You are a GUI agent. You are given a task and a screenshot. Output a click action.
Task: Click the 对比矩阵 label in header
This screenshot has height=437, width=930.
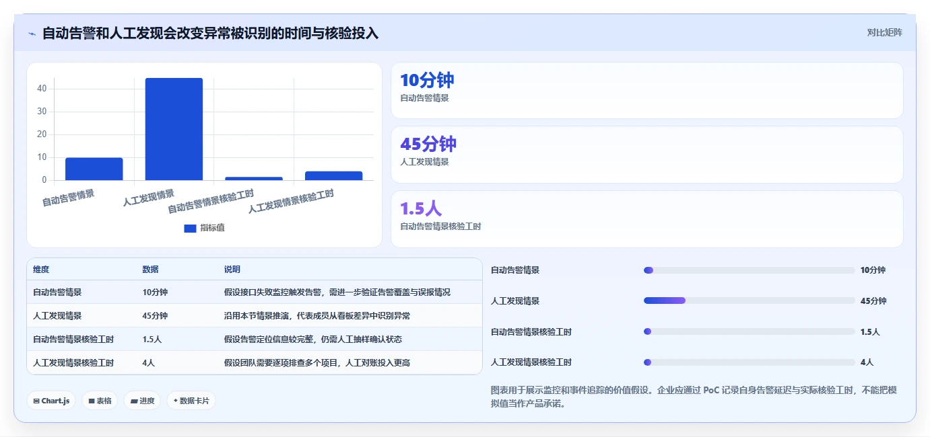coord(884,32)
